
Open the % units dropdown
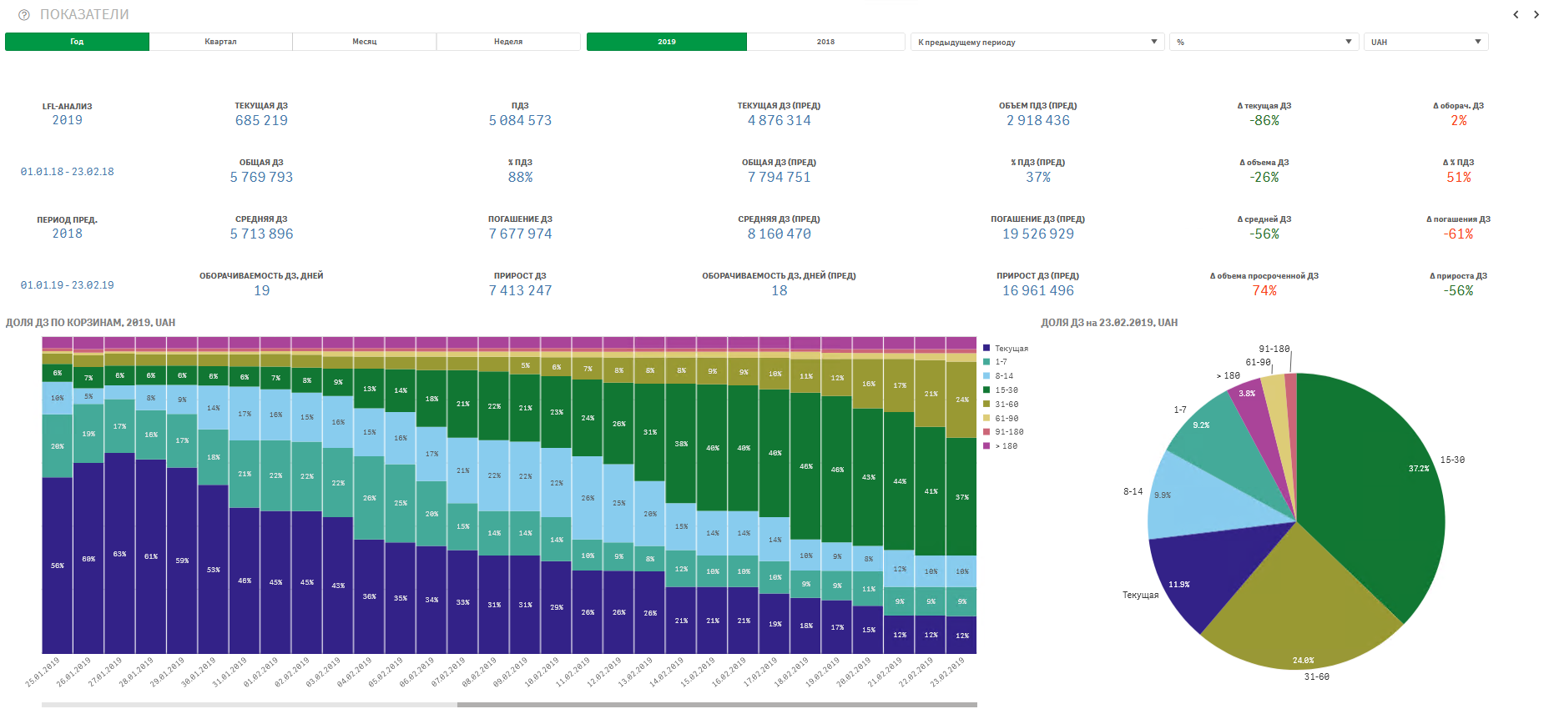click(x=1264, y=42)
